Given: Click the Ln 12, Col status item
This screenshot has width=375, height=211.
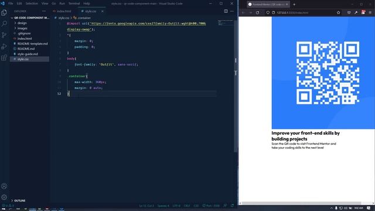Looking at the screenshot, I should click(x=146, y=206).
